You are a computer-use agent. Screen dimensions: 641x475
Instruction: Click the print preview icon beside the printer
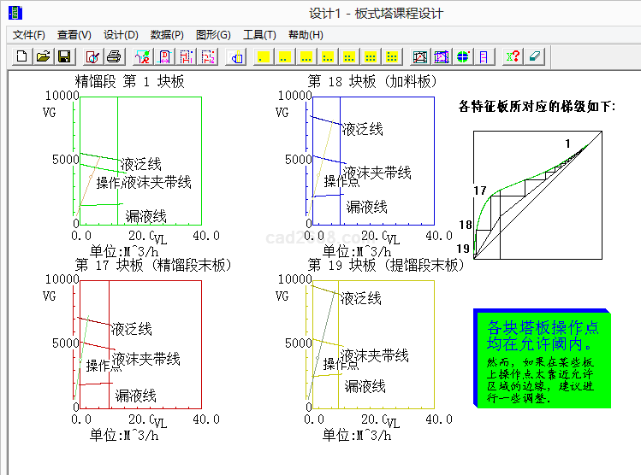coord(93,56)
